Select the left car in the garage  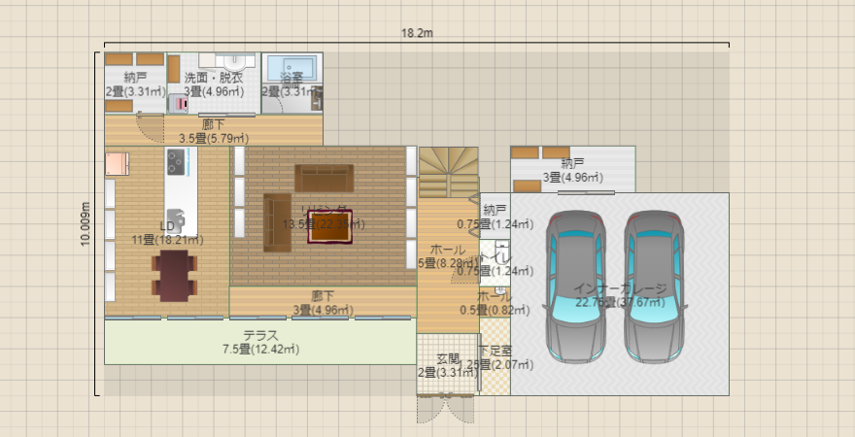point(575,285)
